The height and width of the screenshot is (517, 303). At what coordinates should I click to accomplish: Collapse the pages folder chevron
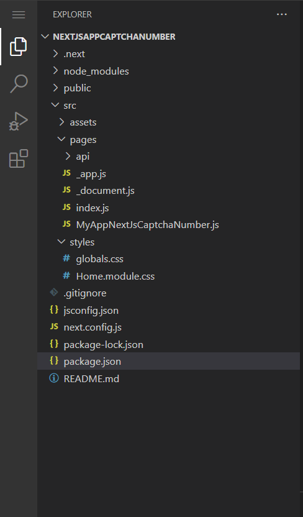pos(61,139)
